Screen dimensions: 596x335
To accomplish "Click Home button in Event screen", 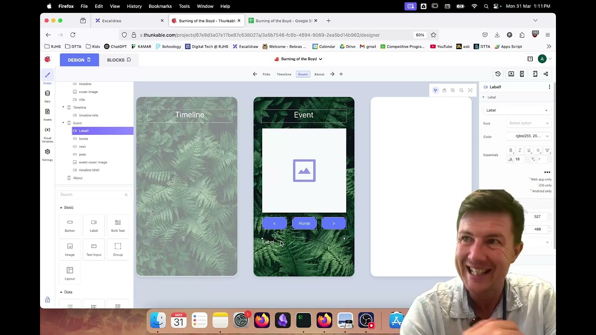I will (x=304, y=223).
